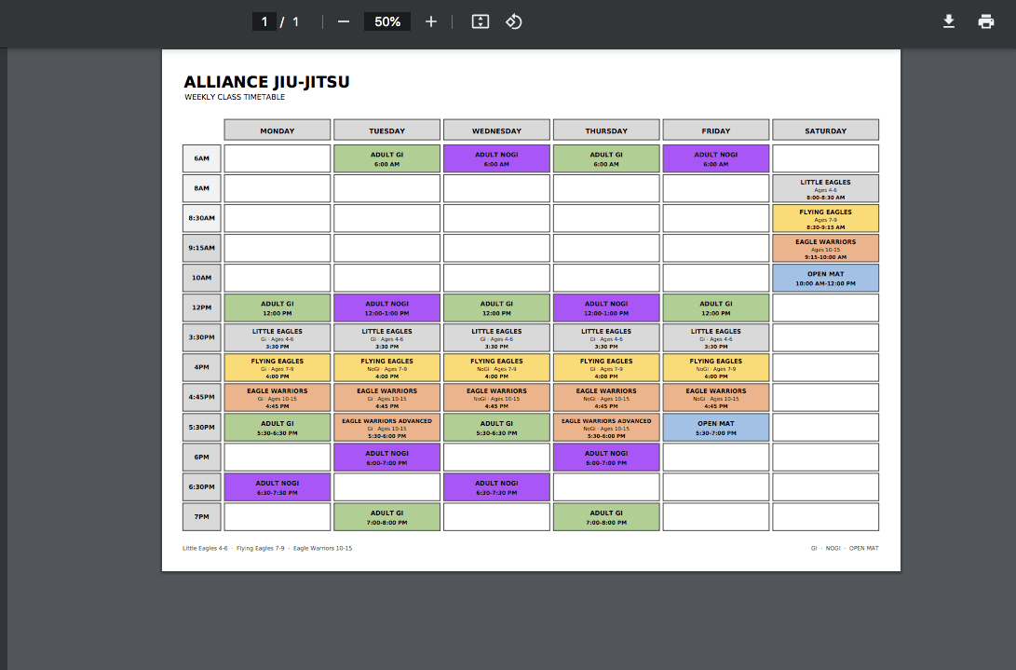Rotate the document counterclockwise
Screen dimensions: 1016x670
coord(514,22)
